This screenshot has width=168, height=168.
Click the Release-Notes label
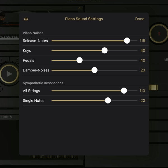pos(35,41)
